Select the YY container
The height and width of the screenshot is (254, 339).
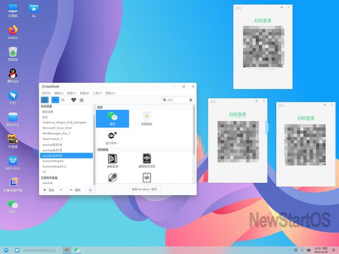click(66, 172)
